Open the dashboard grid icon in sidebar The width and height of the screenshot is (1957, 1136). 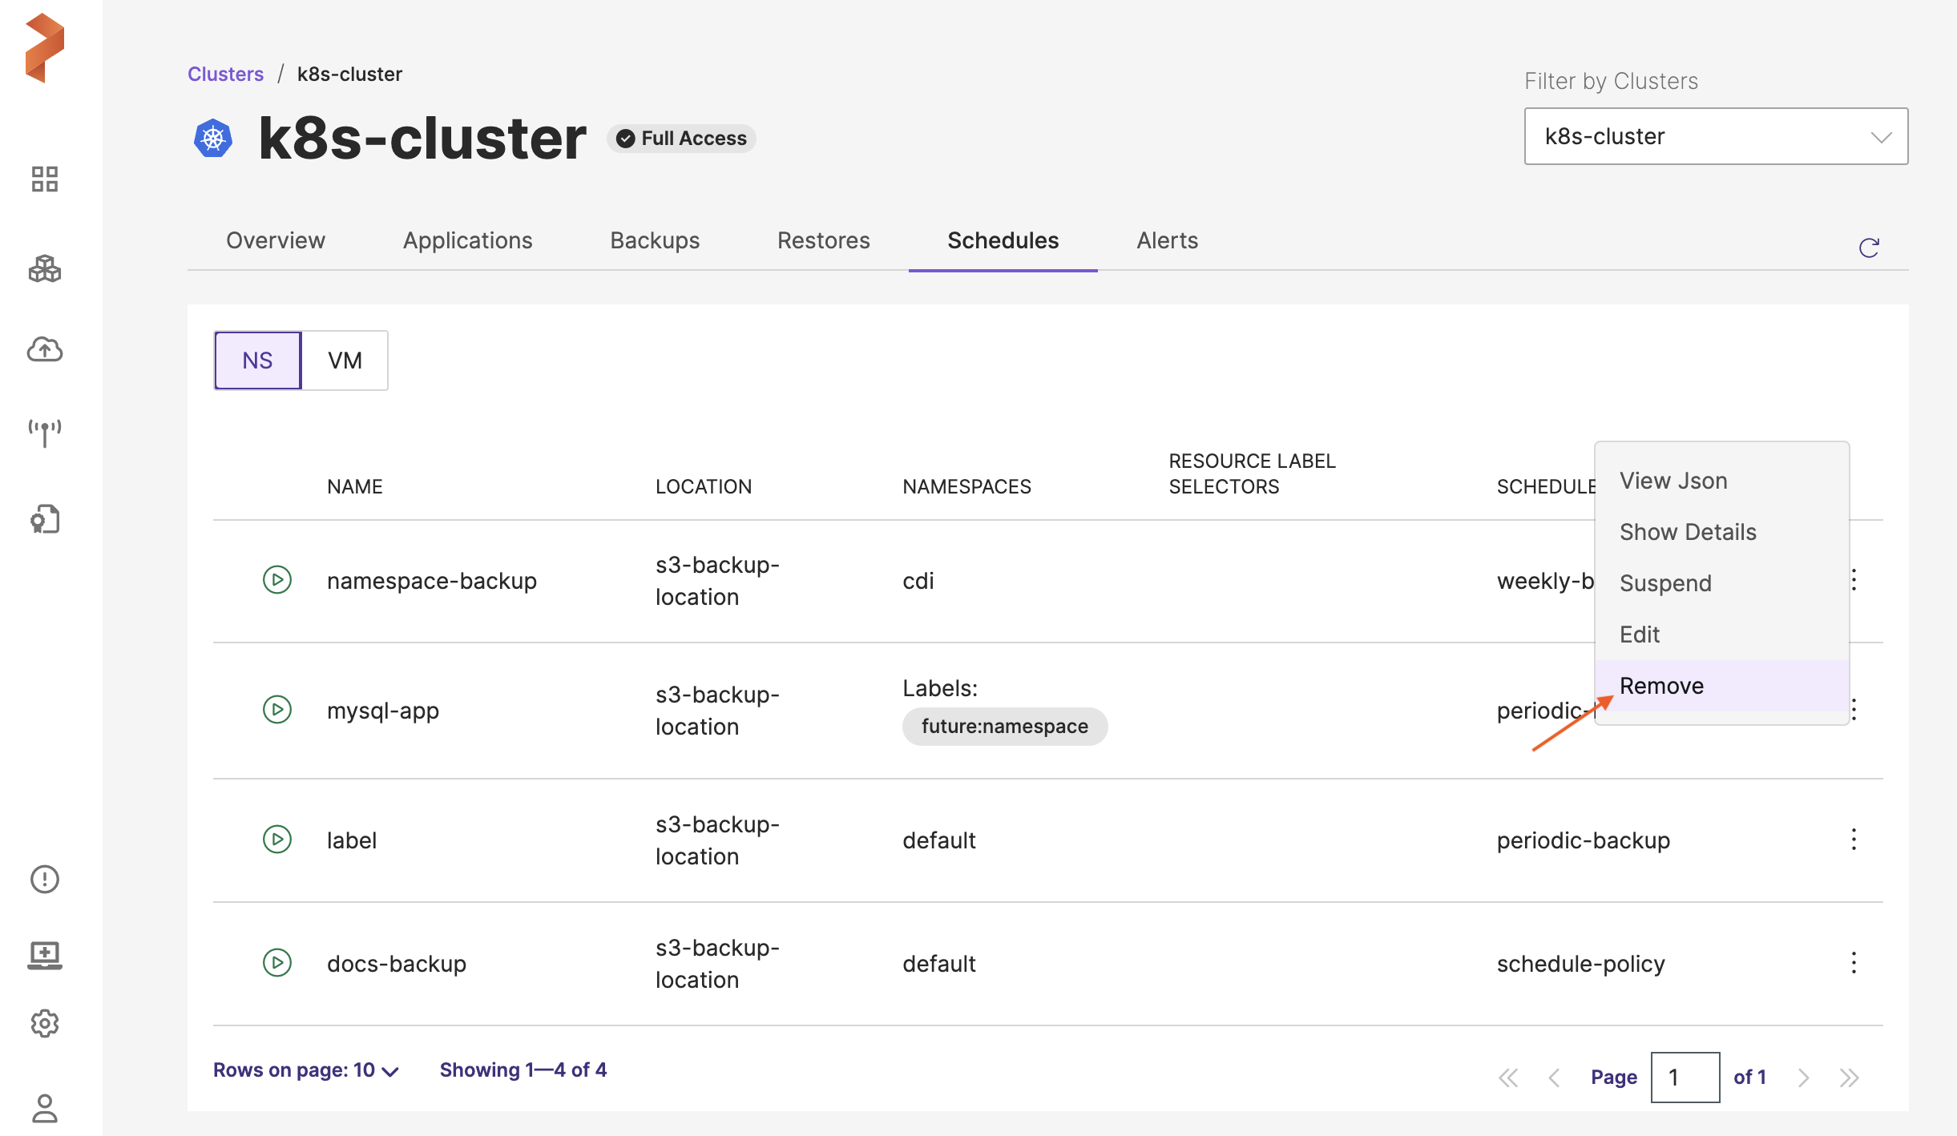coord(45,179)
